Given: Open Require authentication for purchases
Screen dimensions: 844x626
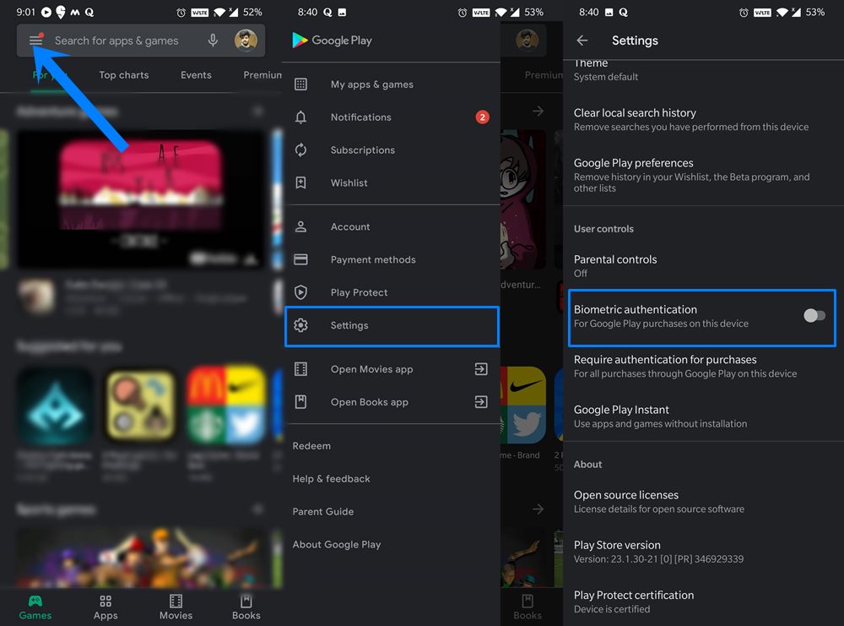Looking at the screenshot, I should [703, 367].
